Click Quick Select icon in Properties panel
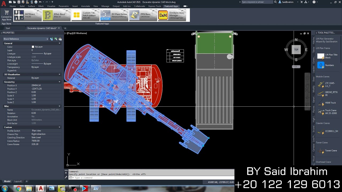342x192 pixels. [x=60, y=39]
